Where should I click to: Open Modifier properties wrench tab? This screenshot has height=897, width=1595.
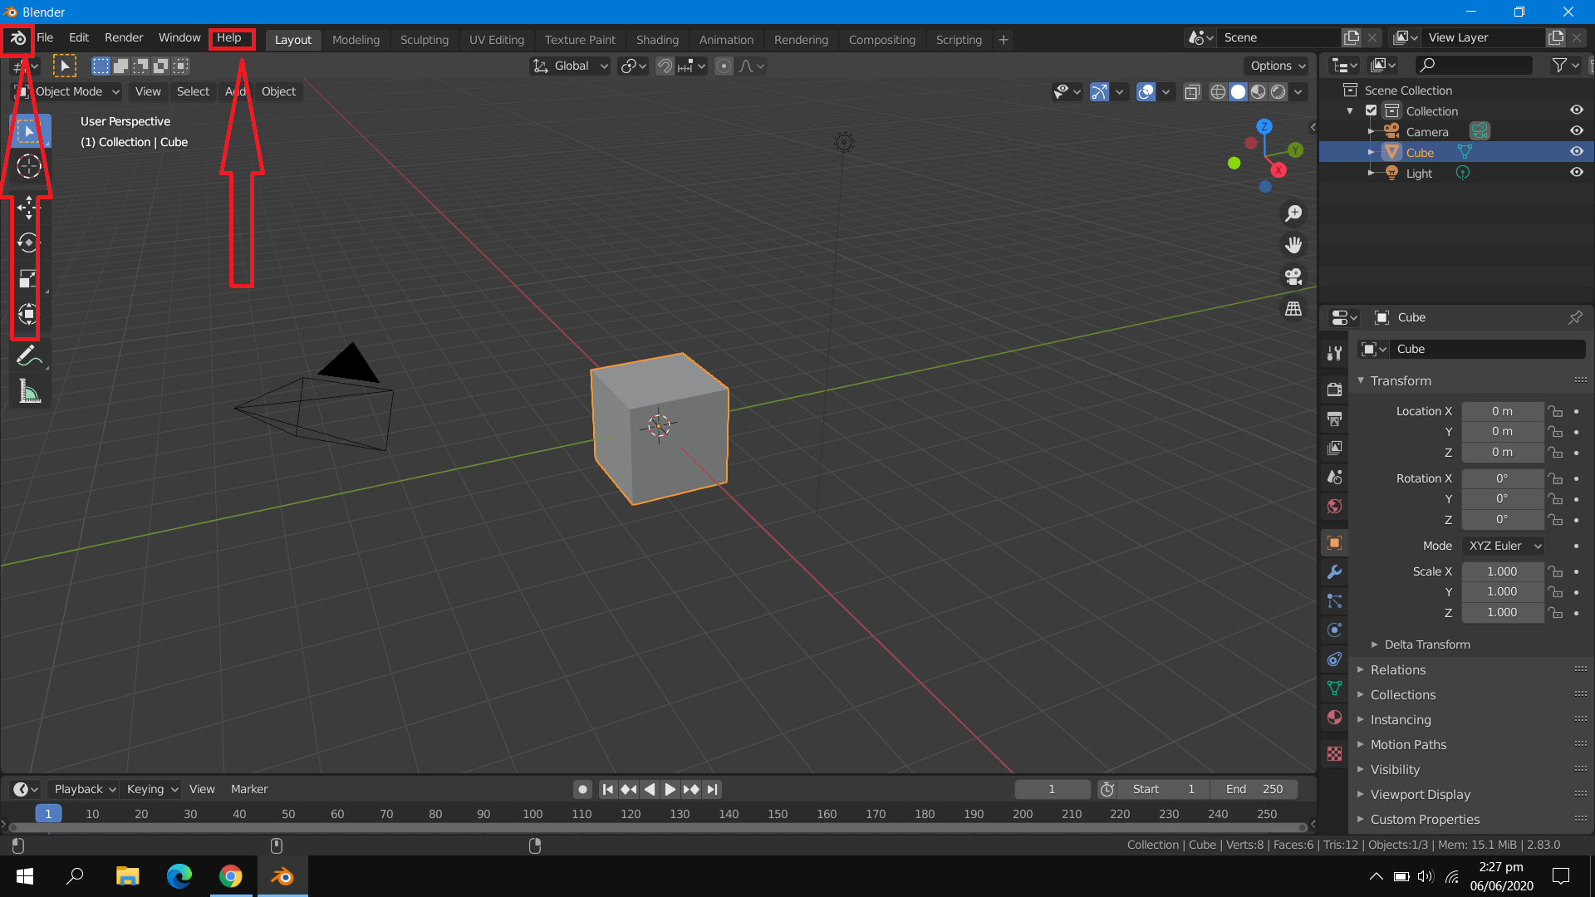[1334, 572]
